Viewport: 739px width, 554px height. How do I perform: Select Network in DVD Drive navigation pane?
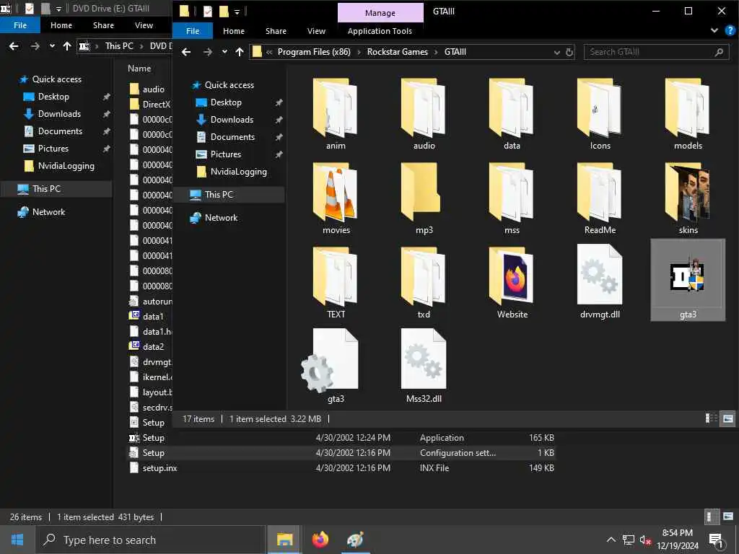pyautogui.click(x=48, y=212)
